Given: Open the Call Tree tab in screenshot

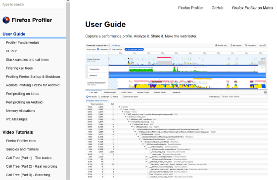Looking at the screenshot, I should pyautogui.click(x=93, y=93).
